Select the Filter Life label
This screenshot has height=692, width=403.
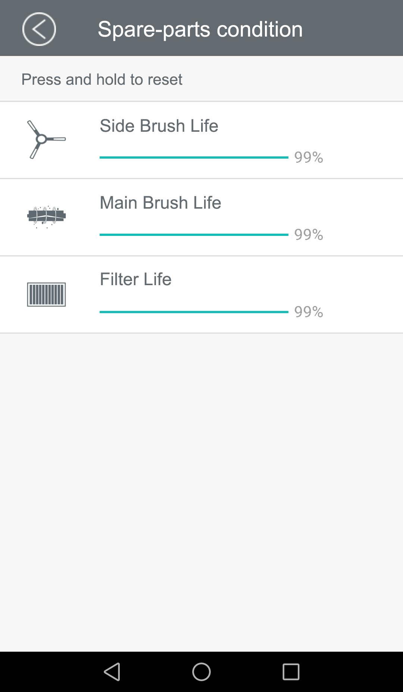pos(135,279)
